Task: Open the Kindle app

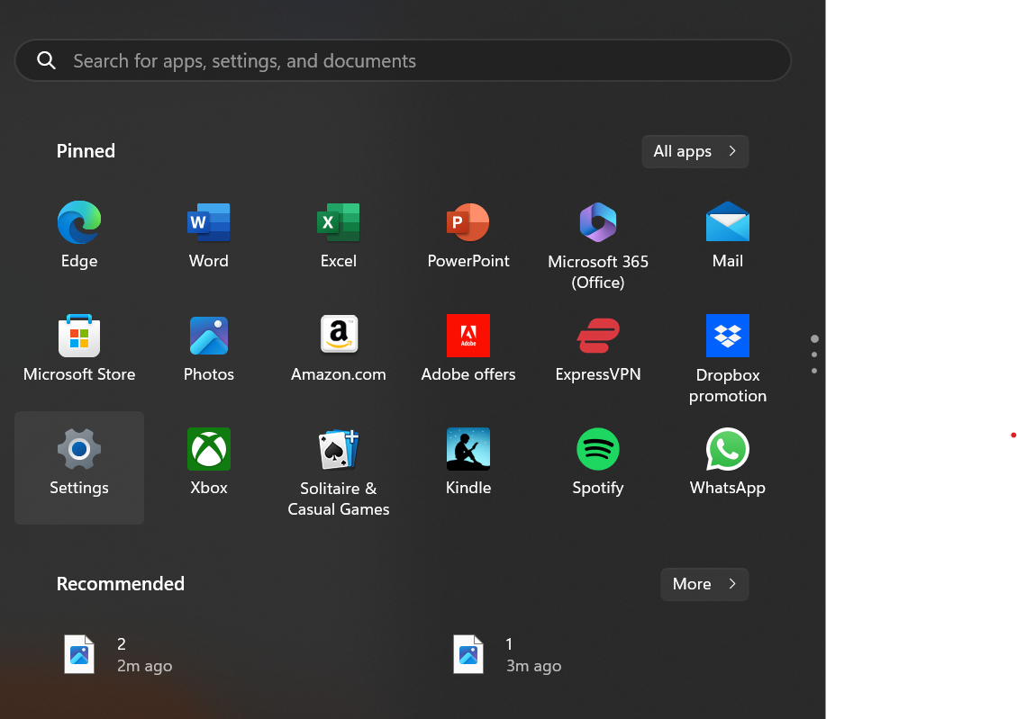Action: 468,450
